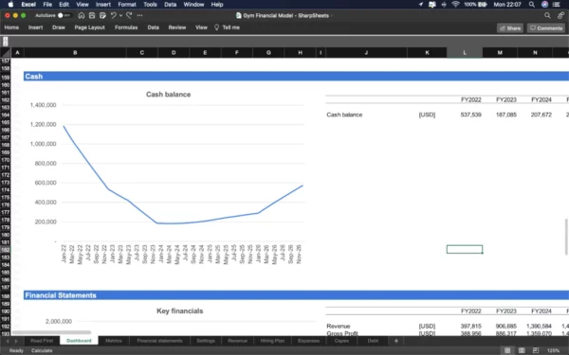Redo the last action
Image resolution: width=569 pixels, height=355 pixels.
[x=129, y=15]
